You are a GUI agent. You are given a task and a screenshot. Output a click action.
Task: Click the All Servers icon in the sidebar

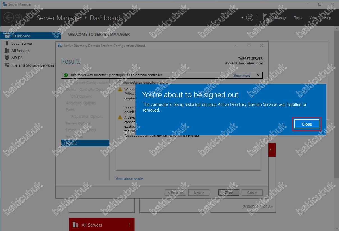[x=7, y=51]
